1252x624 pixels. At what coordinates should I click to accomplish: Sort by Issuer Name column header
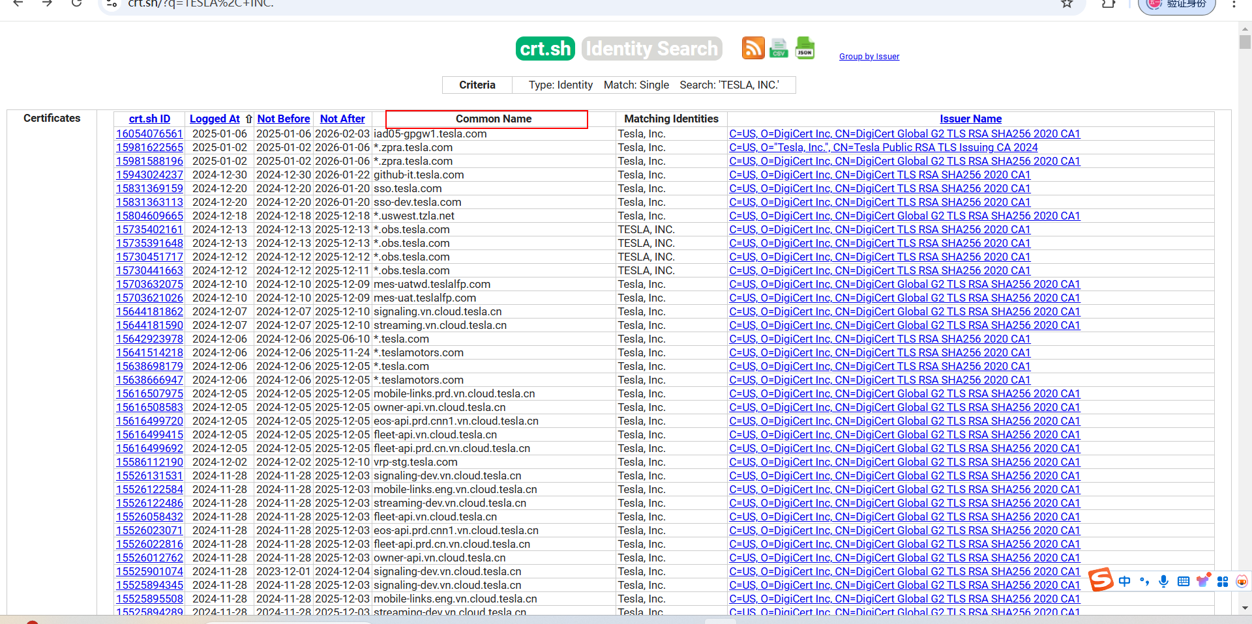[970, 119]
